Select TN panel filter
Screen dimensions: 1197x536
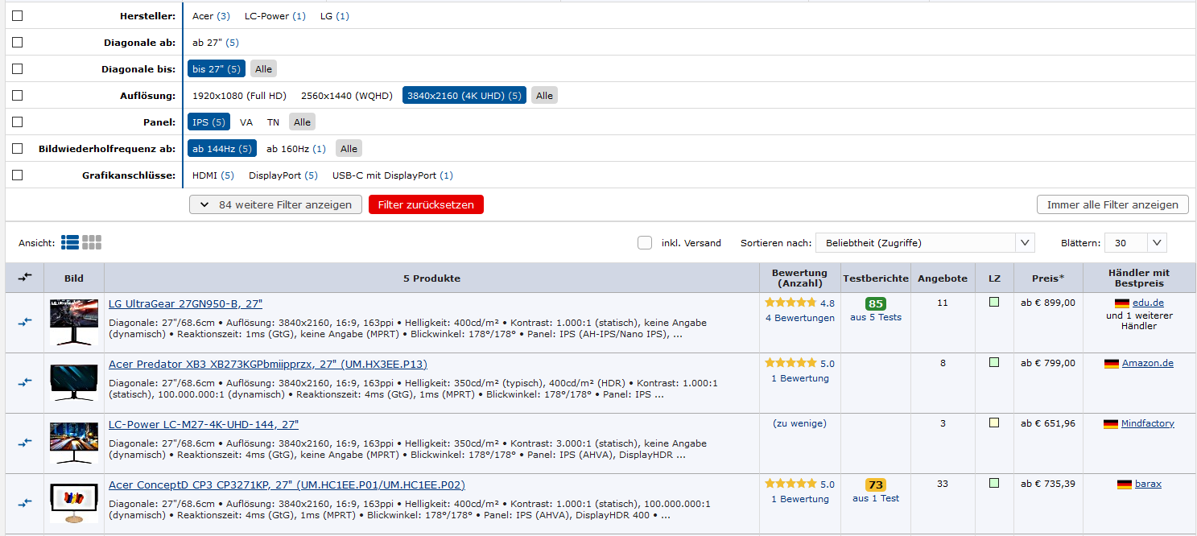[274, 122]
